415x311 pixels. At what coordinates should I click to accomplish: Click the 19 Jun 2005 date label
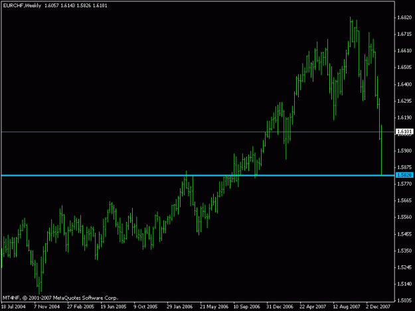click(114, 307)
